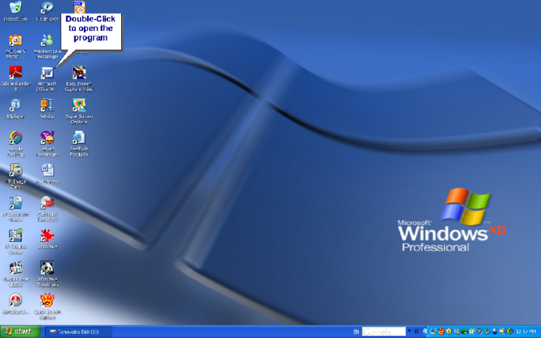Focus the Google Desktop search box
541x338 pixels.
click(383, 331)
